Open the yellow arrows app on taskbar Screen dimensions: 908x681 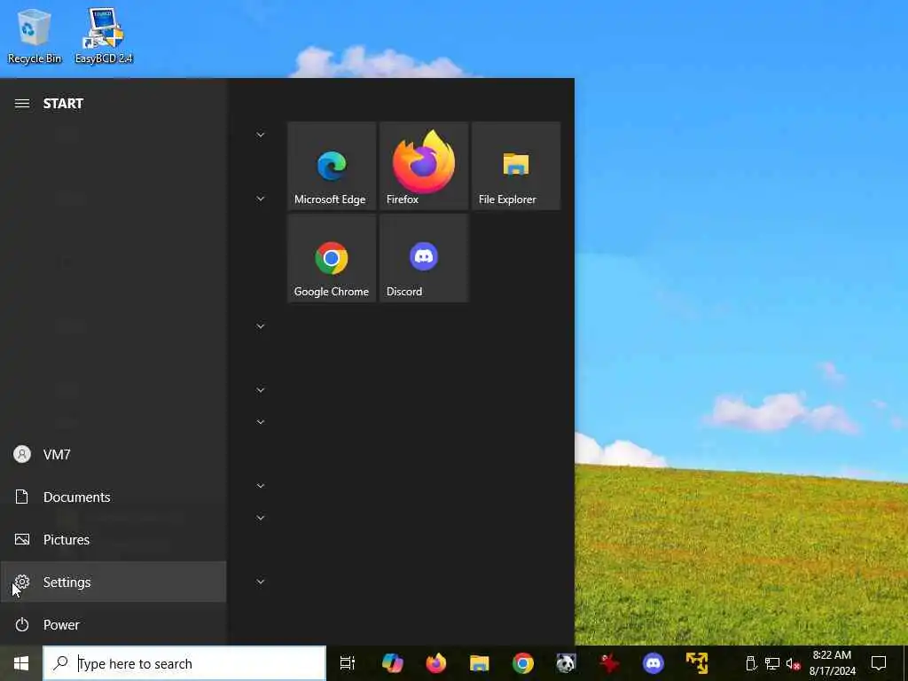[x=697, y=663]
